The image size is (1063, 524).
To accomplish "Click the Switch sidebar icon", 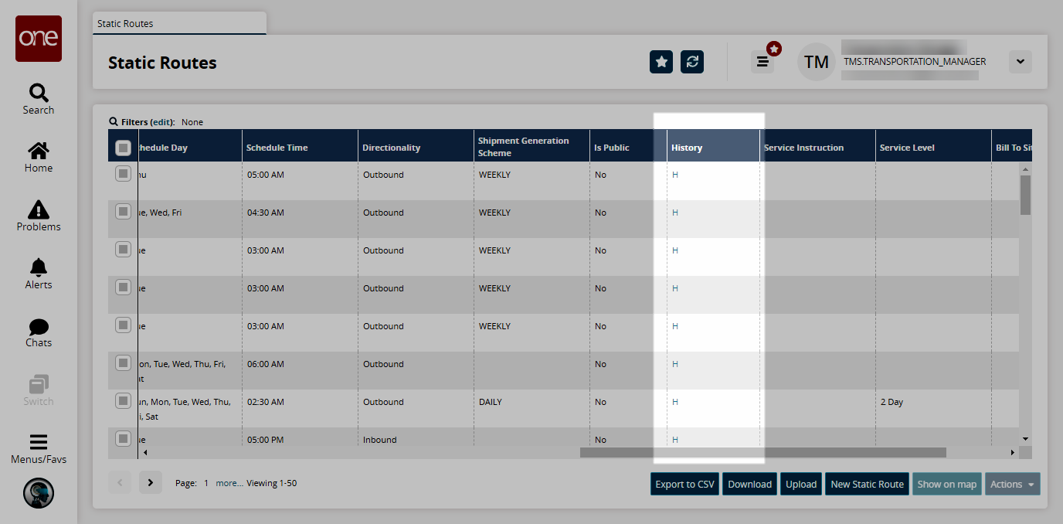I will click(x=39, y=391).
